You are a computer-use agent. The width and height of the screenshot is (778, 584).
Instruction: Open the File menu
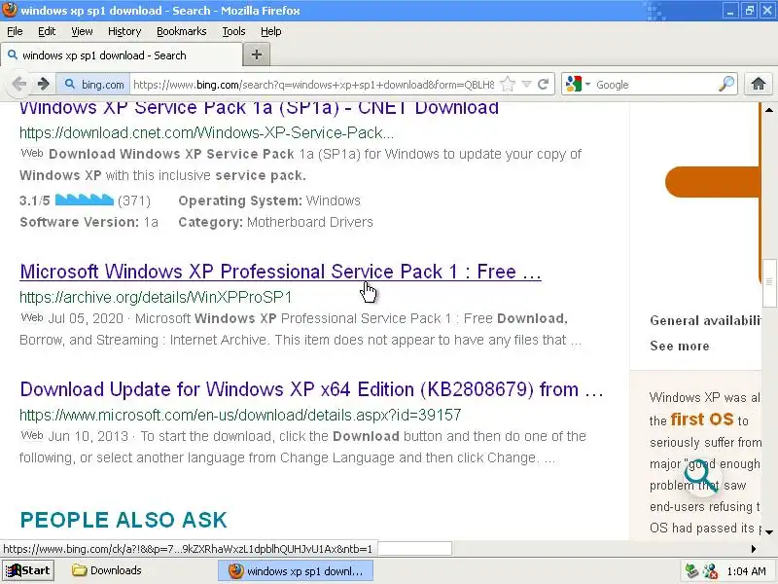tap(15, 31)
